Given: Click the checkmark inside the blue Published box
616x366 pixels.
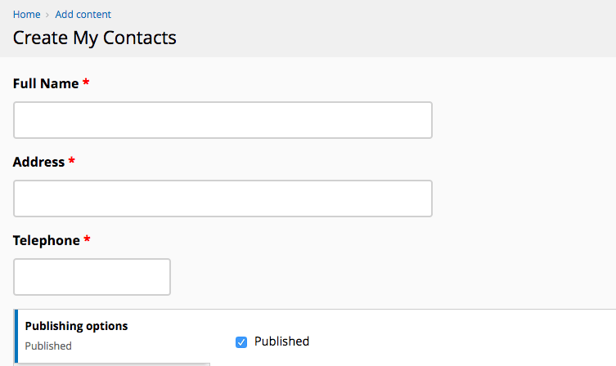Looking at the screenshot, I should pyautogui.click(x=241, y=342).
